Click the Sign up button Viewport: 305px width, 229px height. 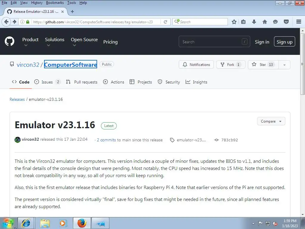(x=284, y=41)
